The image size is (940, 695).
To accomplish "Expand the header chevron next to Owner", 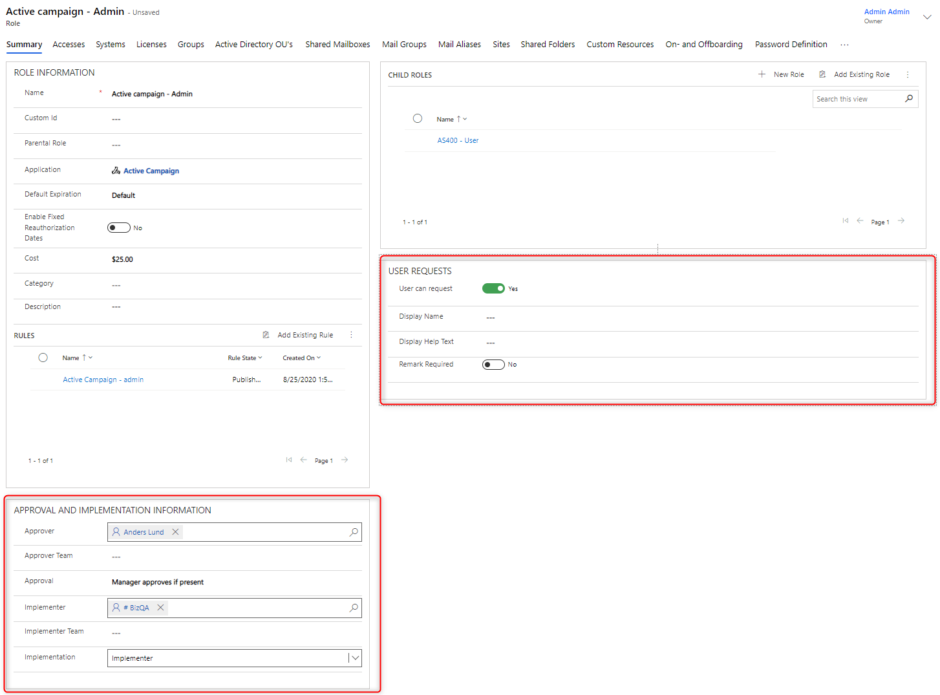I will [x=927, y=17].
